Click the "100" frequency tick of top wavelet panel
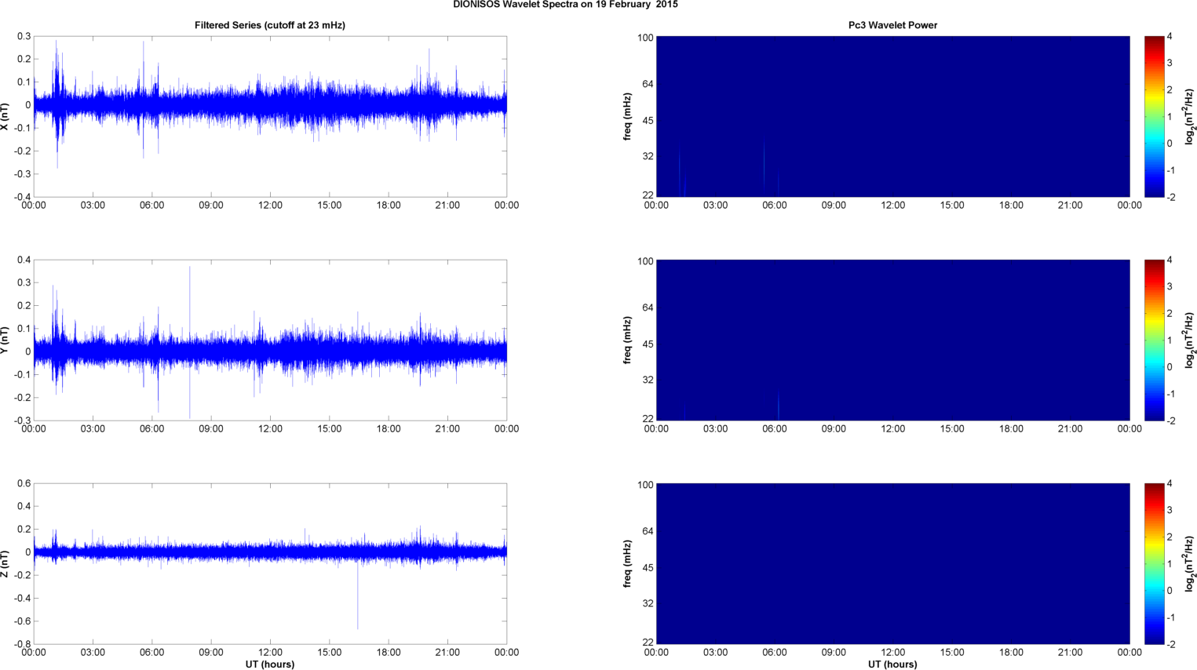Screen dimensions: 1197x670 [x=645, y=38]
